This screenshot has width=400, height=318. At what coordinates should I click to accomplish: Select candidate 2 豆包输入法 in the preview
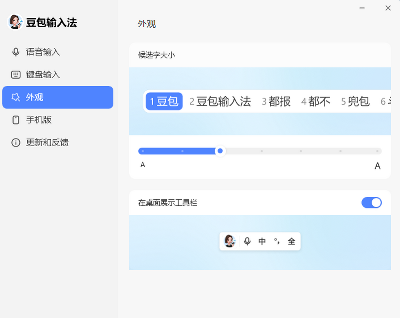click(220, 101)
